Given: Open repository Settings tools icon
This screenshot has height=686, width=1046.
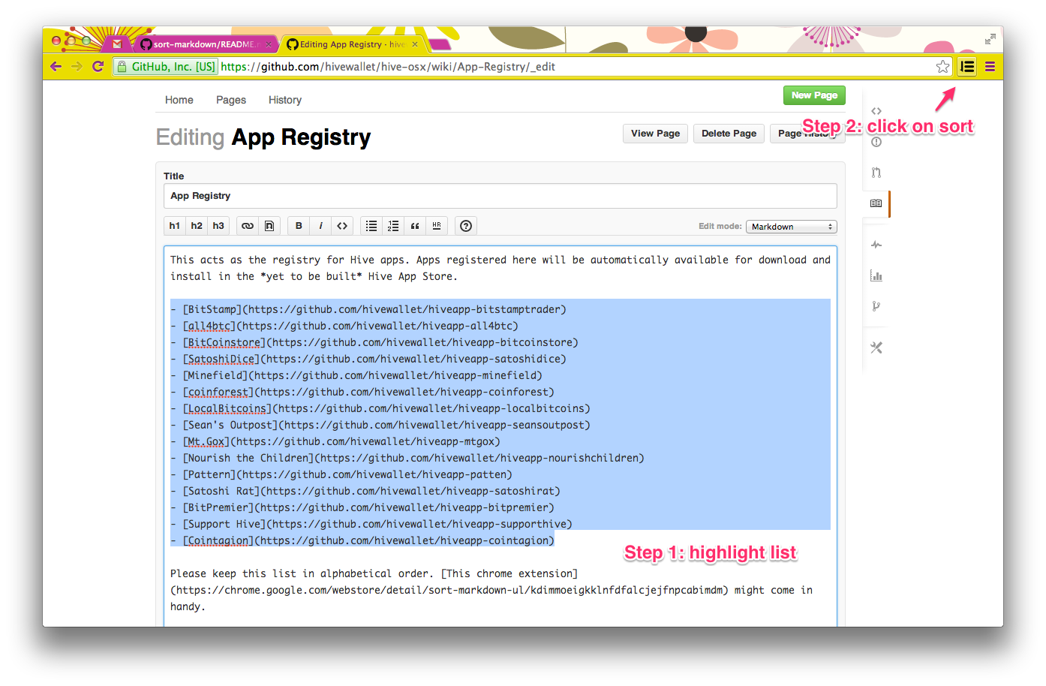Looking at the screenshot, I should tap(876, 348).
